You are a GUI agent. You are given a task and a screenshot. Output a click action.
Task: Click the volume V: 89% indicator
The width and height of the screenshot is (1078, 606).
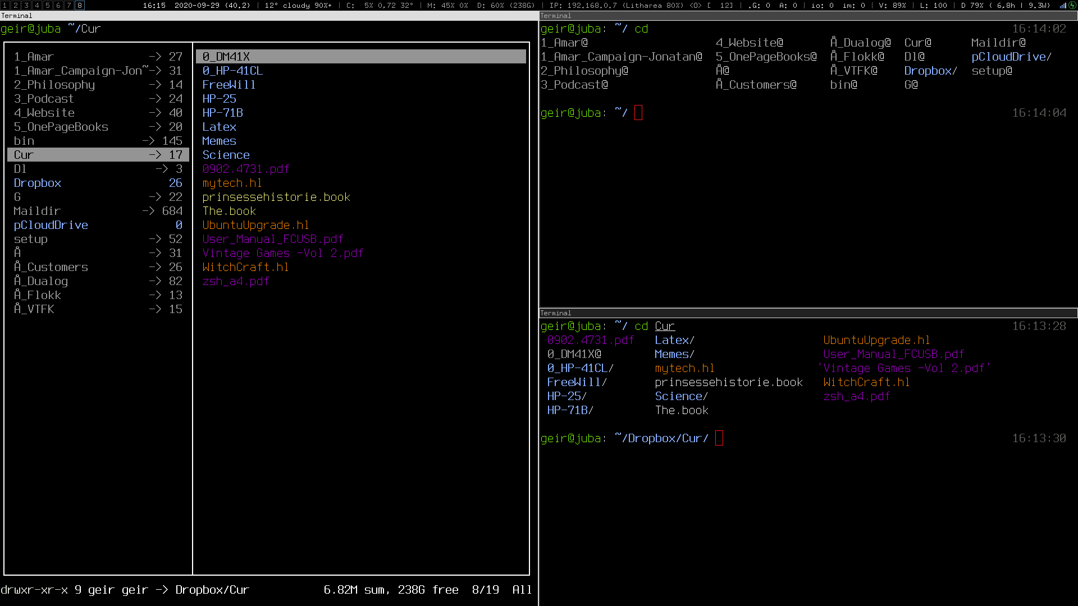point(892,5)
